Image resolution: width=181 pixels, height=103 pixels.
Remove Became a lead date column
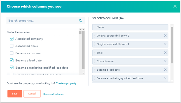[x=165, y=70]
